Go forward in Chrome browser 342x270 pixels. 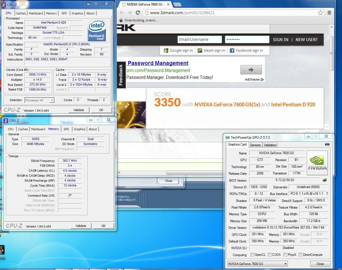click(x=130, y=12)
